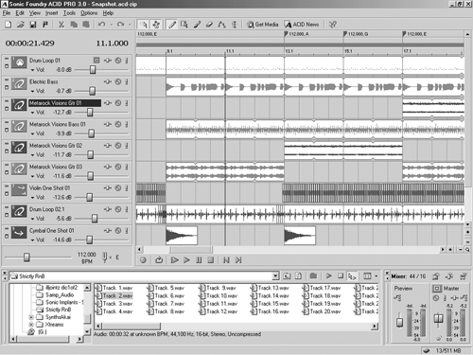This screenshot has height=355, width=473.
Task: Select Track 10.wav in the file list
Action: (219, 295)
